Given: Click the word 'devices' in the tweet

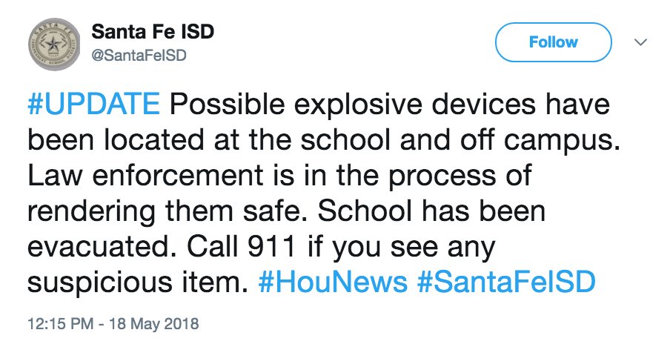Looking at the screenshot, I should [482, 105].
